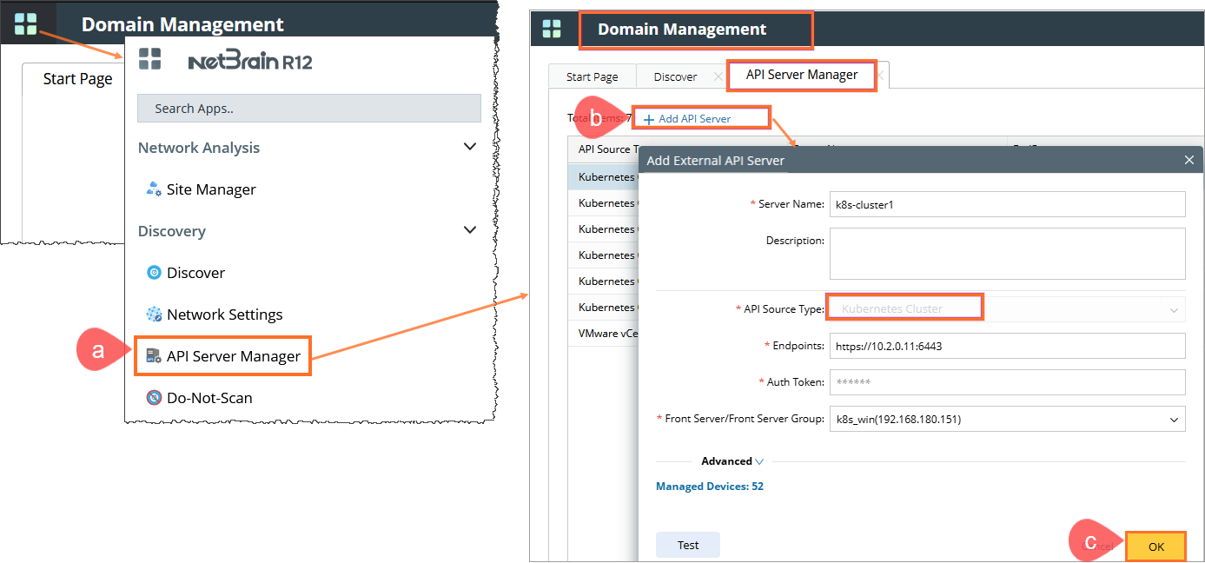Image resolution: width=1205 pixels, height=563 pixels.
Task: Click the NetBrain R12 logo
Action: tap(250, 62)
